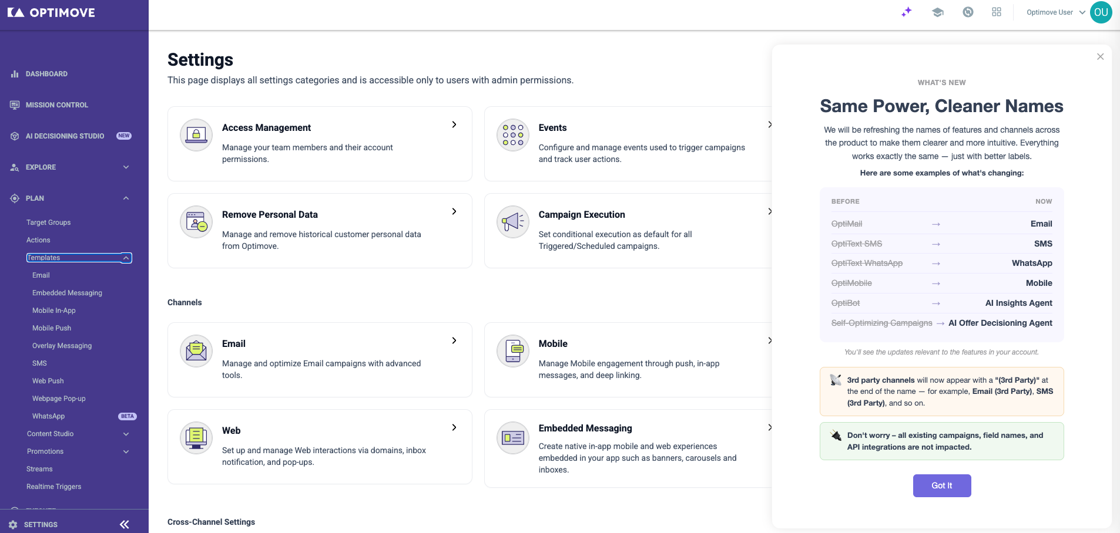The image size is (1120, 533).
Task: Click the AI sparkle icon in top bar
Action: click(907, 12)
